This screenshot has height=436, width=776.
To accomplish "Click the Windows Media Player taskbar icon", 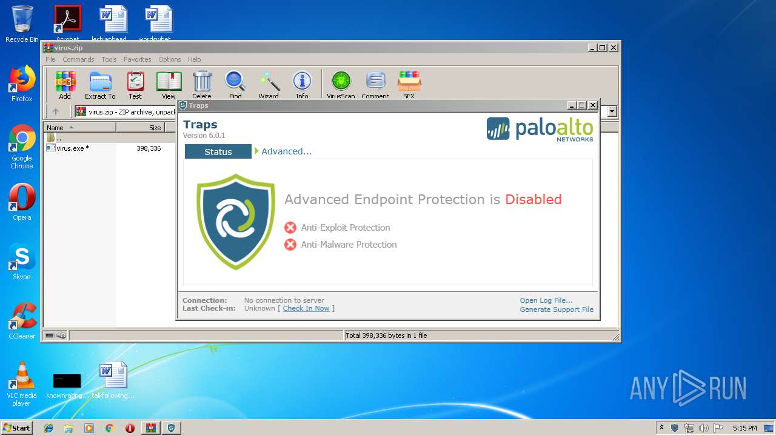I will [89, 428].
